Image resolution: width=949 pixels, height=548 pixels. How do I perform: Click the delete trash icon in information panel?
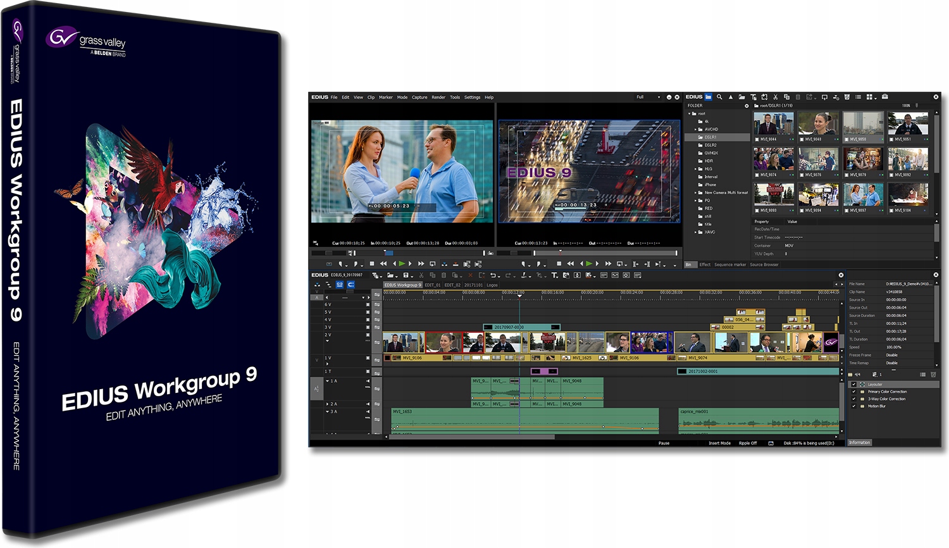(933, 375)
